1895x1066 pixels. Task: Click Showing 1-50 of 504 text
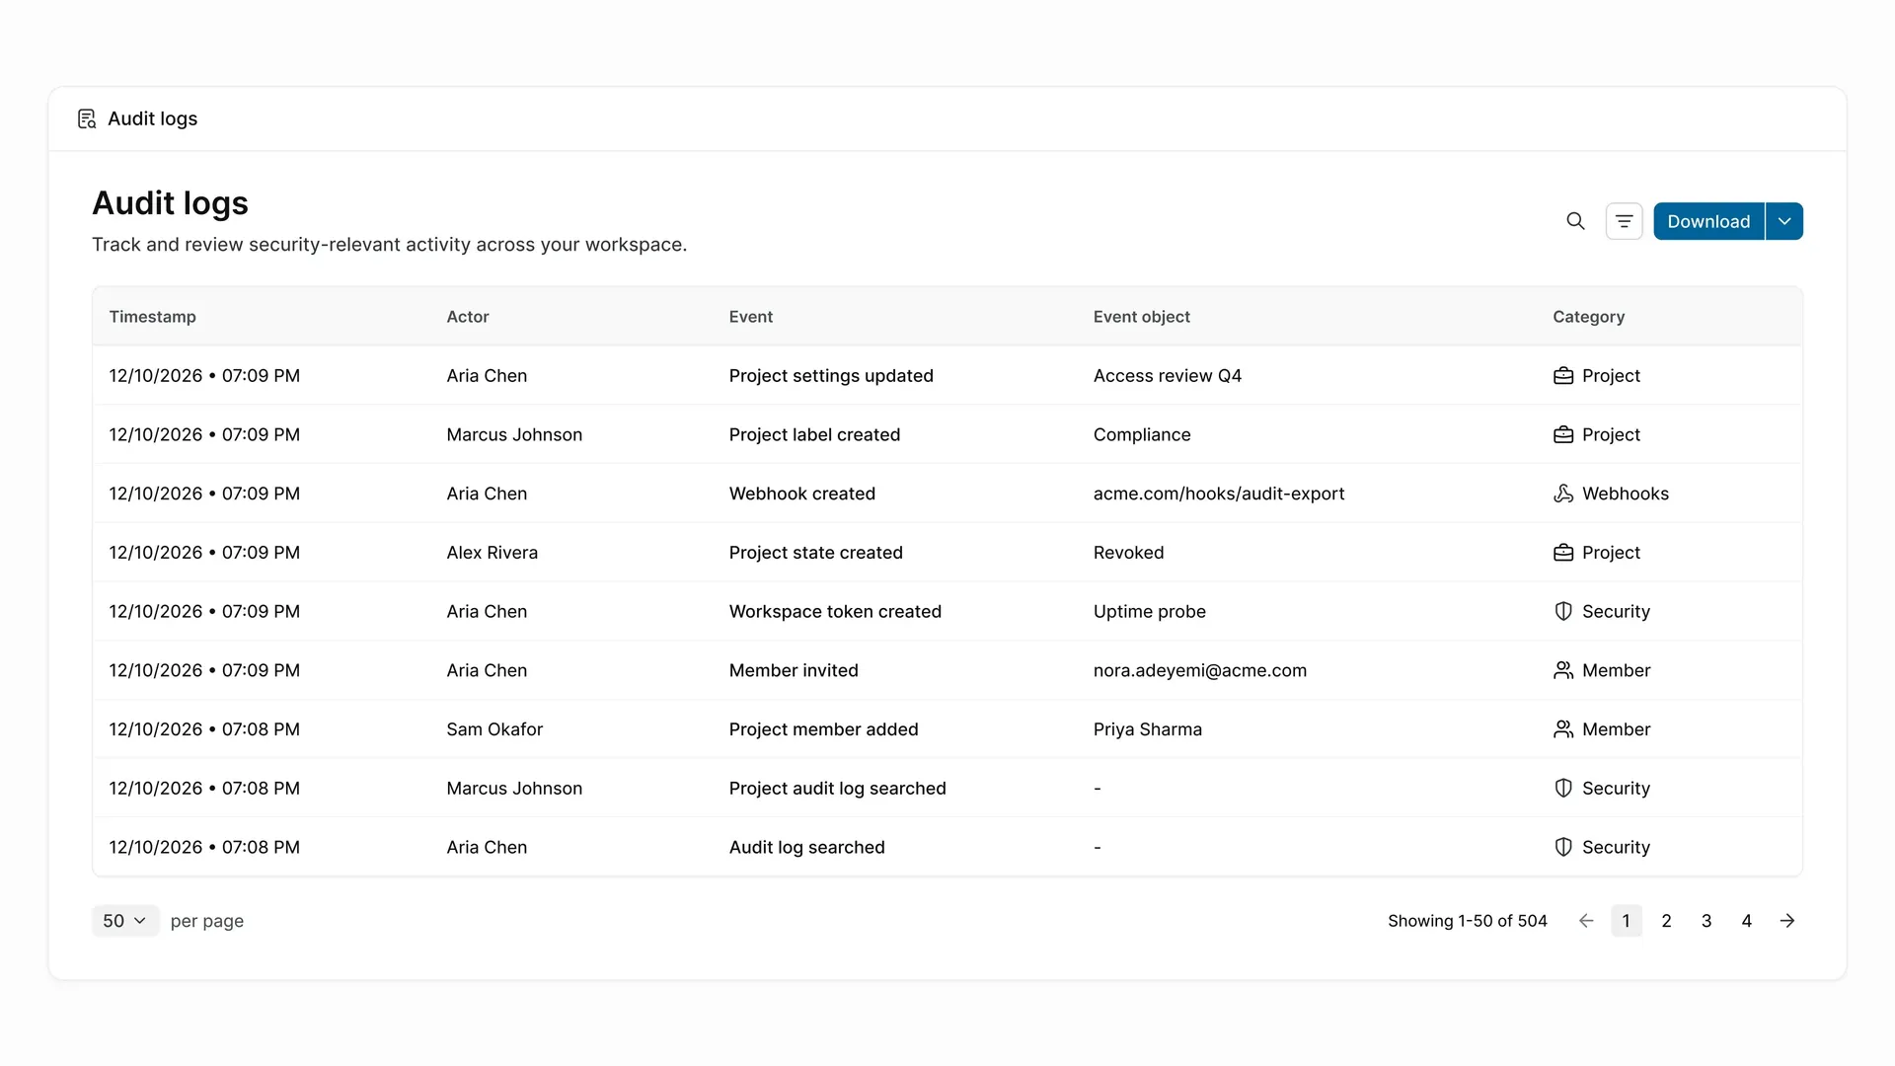click(x=1468, y=921)
